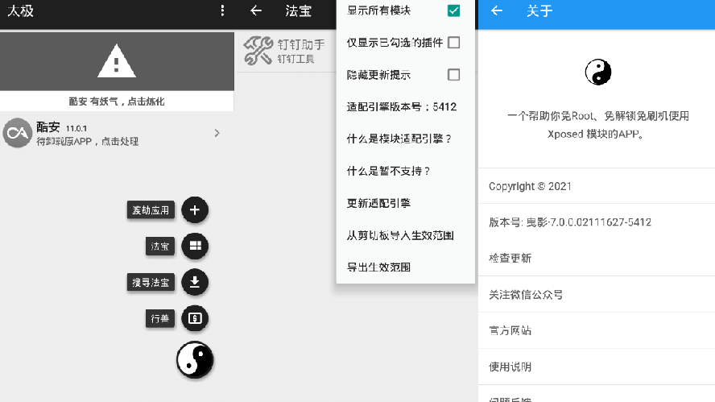Open 什么是暂不支持？ menu item
715x402 pixels.
tap(405, 171)
